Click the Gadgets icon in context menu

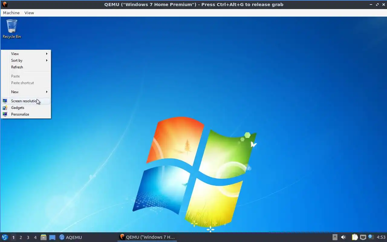pyautogui.click(x=5, y=108)
